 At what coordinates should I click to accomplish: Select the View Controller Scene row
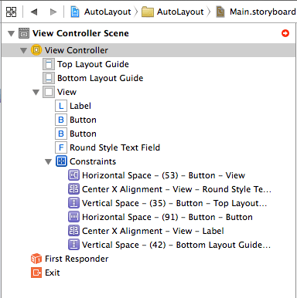(x=148, y=33)
